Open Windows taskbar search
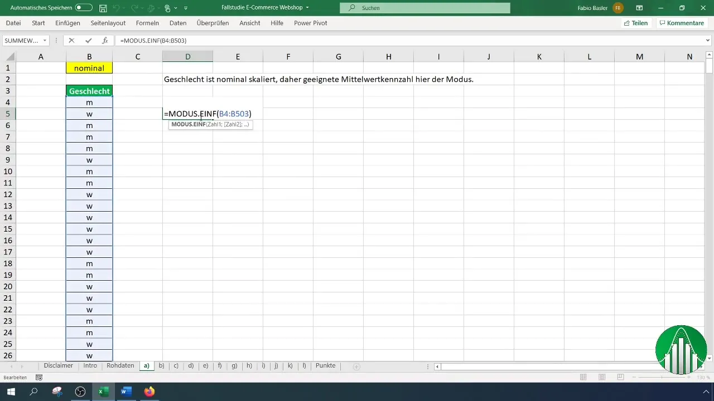The width and height of the screenshot is (714, 401). click(x=33, y=392)
